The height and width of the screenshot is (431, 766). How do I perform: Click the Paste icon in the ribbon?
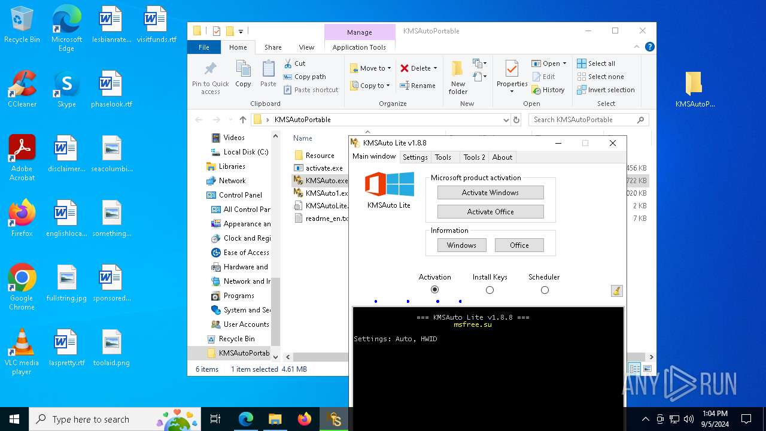pyautogui.click(x=268, y=69)
